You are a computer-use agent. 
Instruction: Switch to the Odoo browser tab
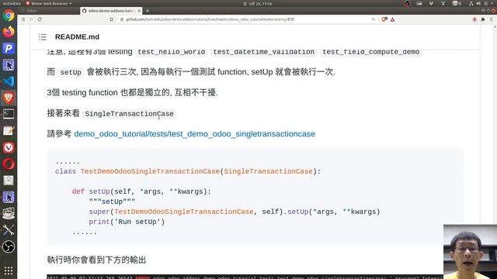click(x=49, y=11)
